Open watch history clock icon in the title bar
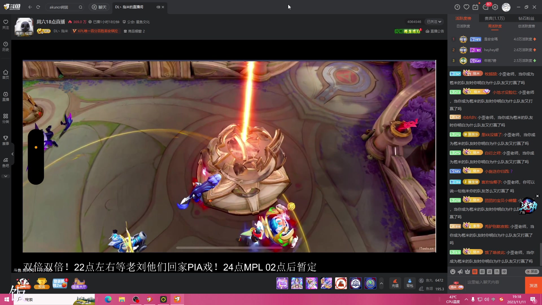 coord(457,7)
